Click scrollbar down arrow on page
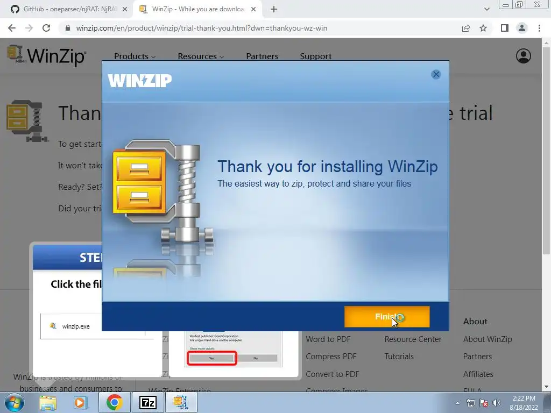 pos(546,387)
